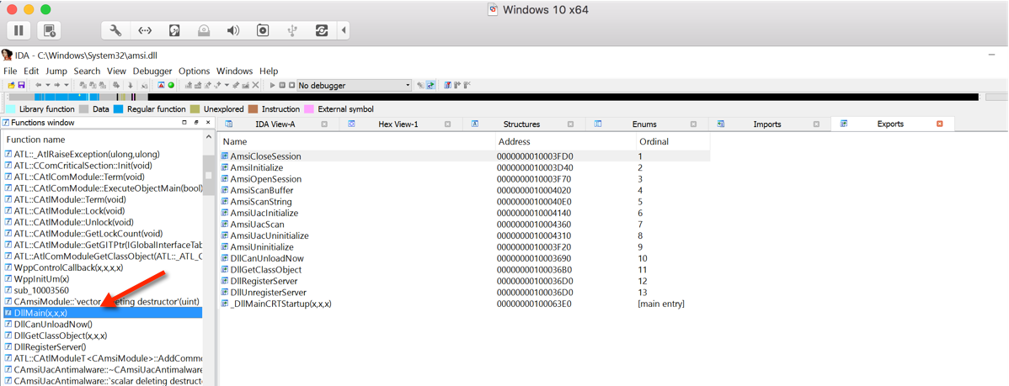Open VM settings wrench icon
Screen dimensions: 1009x386
pyautogui.click(x=116, y=30)
